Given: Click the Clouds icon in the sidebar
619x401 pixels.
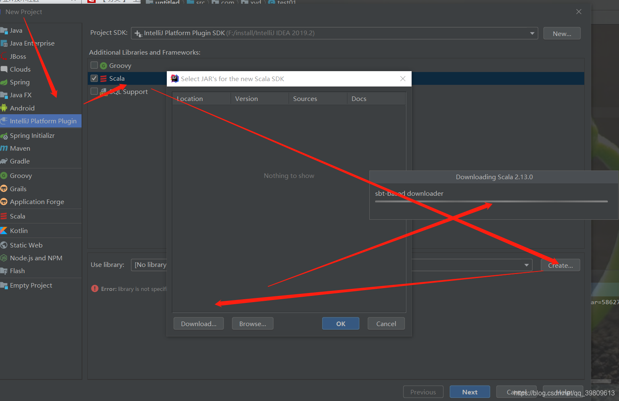Looking at the screenshot, I should point(4,69).
